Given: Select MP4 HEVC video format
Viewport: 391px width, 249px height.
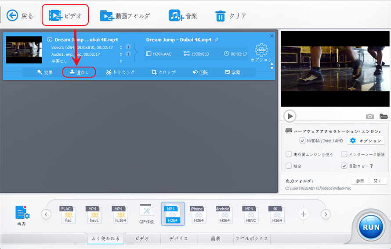Looking at the screenshot, I should 251,214.
